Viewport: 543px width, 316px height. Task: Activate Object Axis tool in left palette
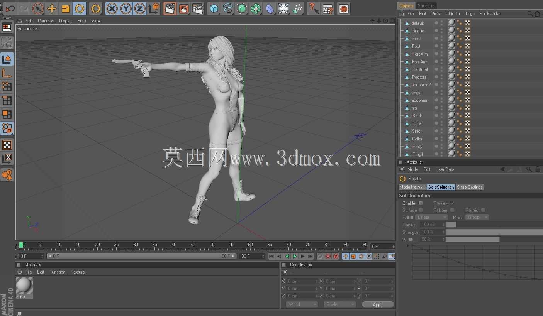(7, 73)
